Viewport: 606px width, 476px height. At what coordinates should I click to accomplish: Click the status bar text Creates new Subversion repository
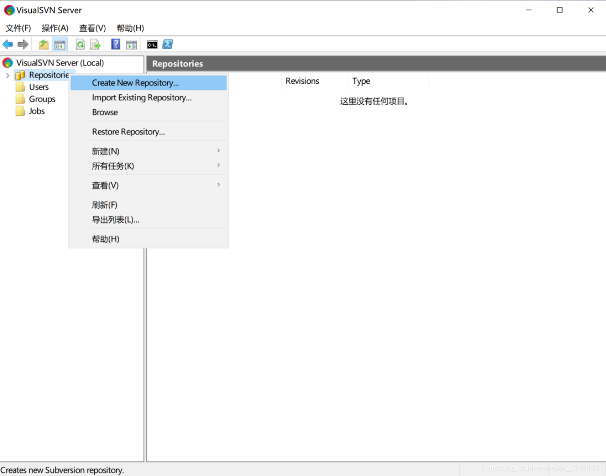(62, 470)
